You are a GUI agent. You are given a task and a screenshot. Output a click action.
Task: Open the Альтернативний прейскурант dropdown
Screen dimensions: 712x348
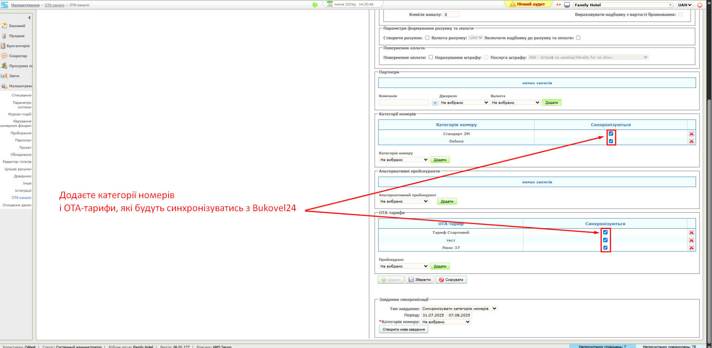coord(404,201)
